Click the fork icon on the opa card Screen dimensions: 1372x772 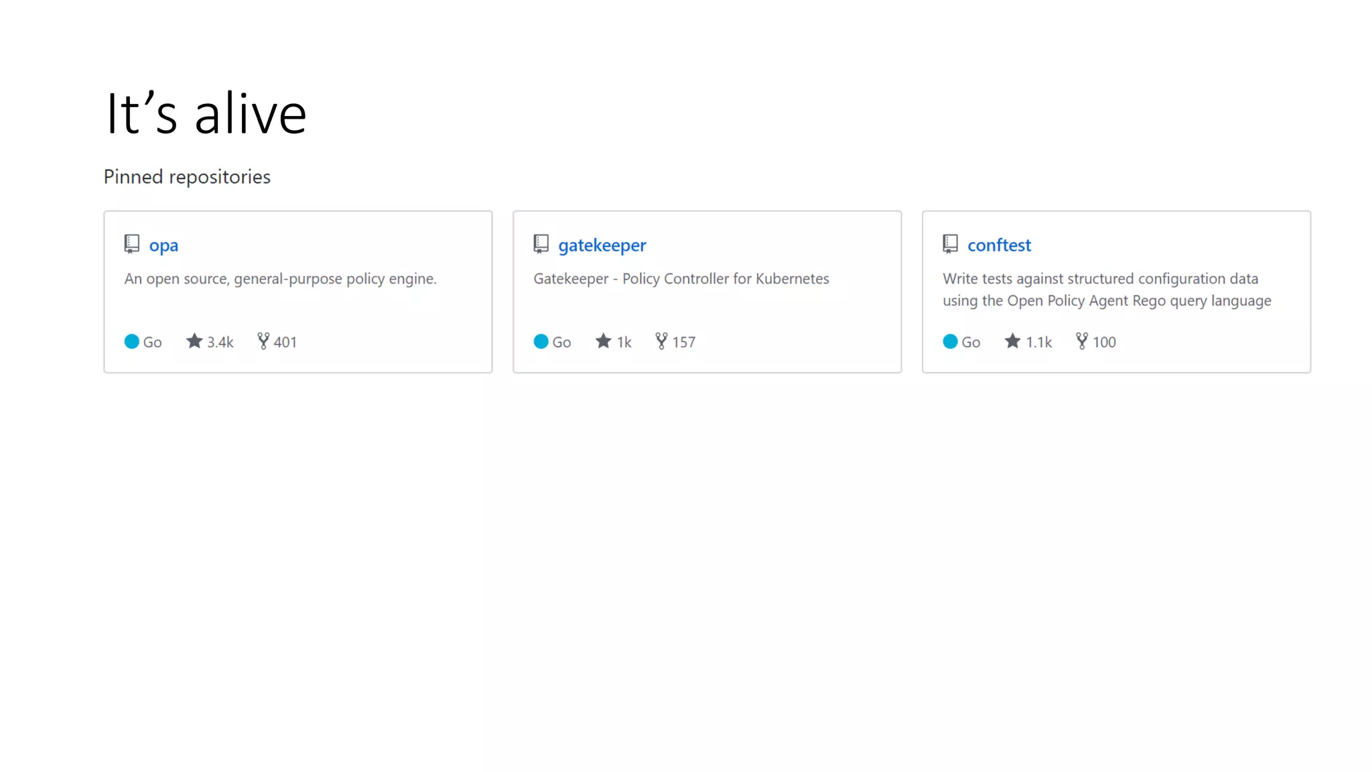tap(263, 341)
